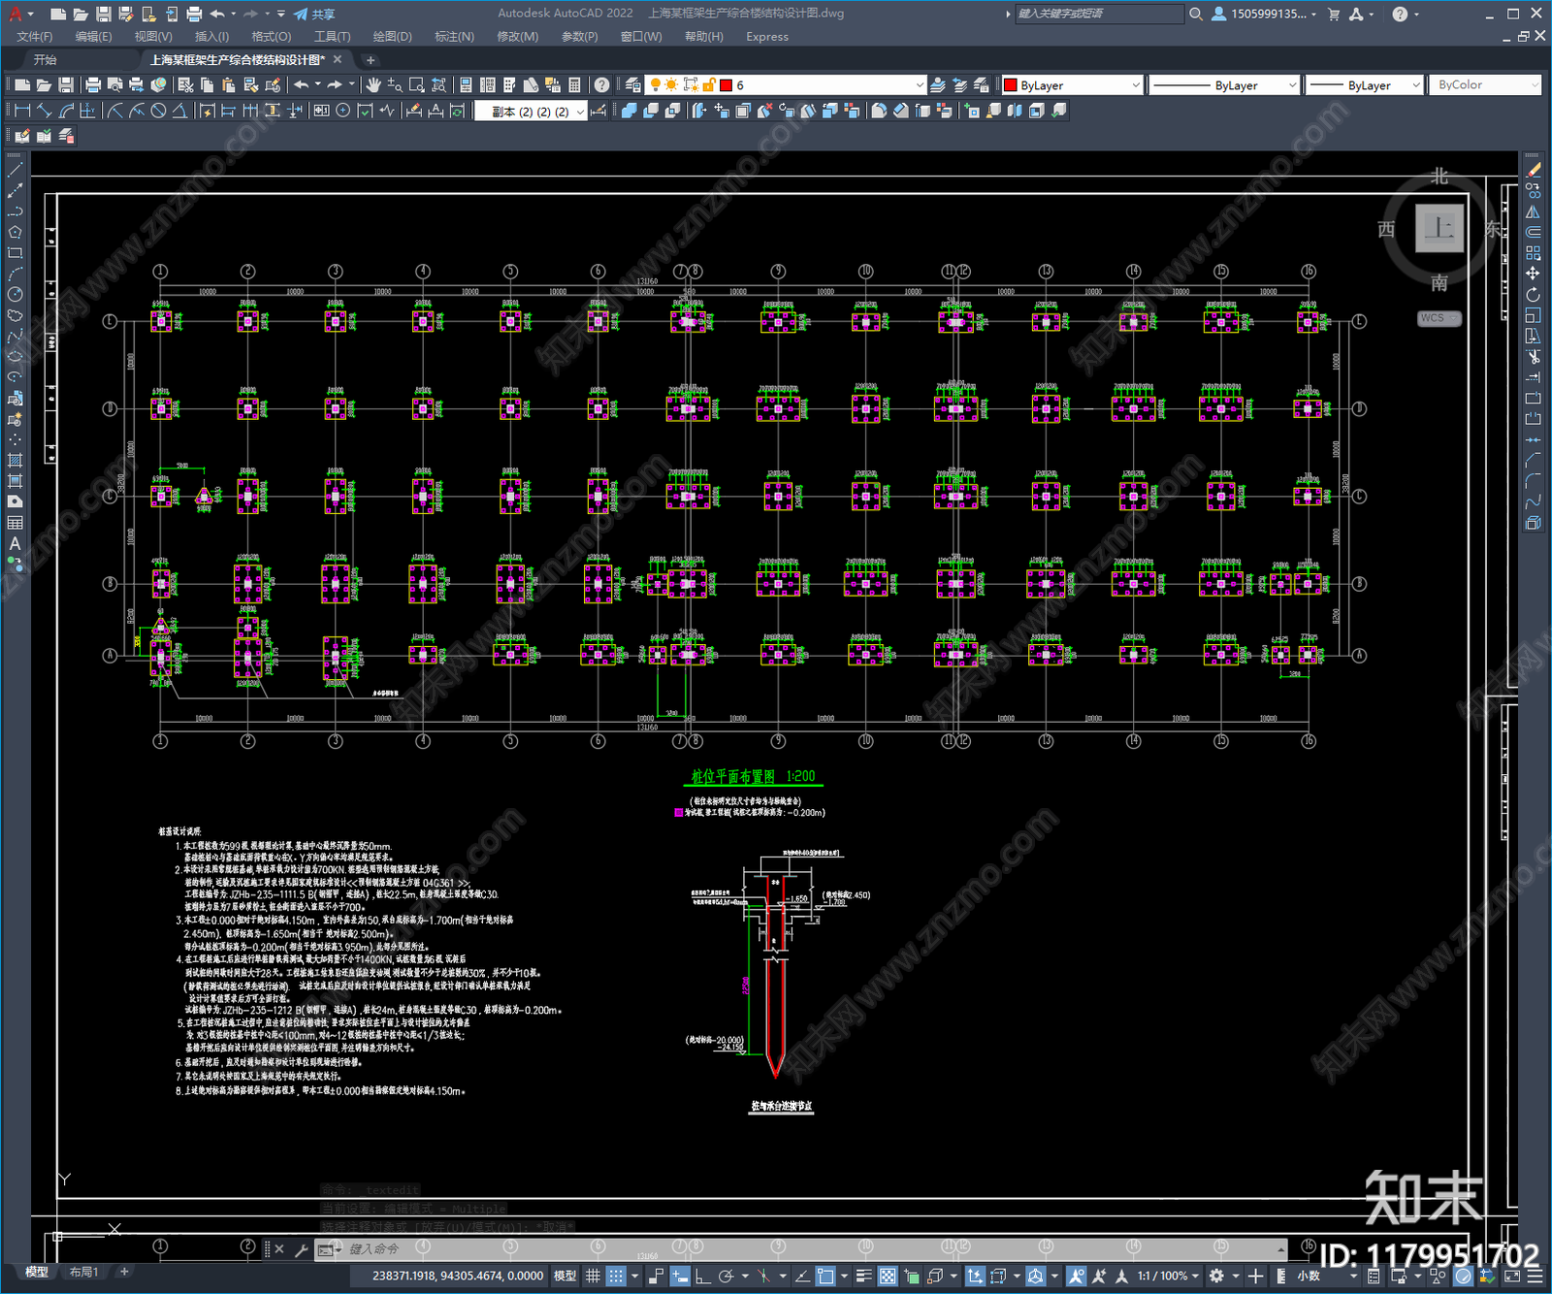1552x1294 pixels.
Task: Select the Line tool in the Draw toolbar
Action: pyautogui.click(x=15, y=170)
